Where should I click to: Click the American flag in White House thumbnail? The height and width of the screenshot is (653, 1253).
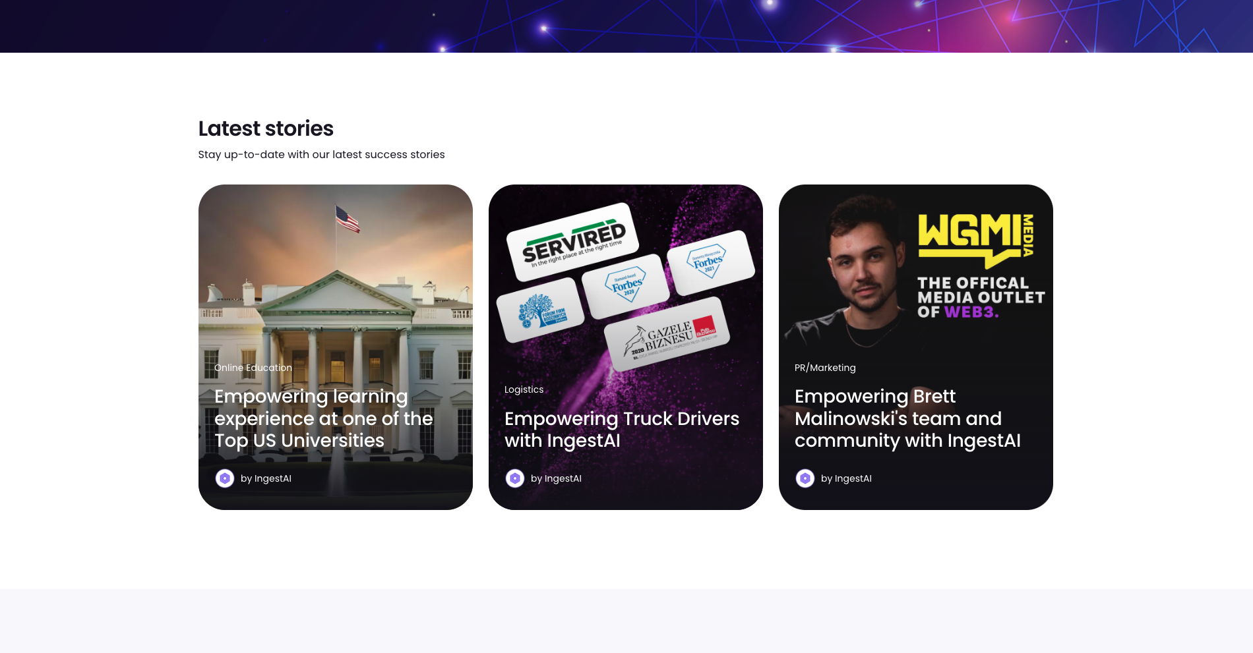[348, 219]
